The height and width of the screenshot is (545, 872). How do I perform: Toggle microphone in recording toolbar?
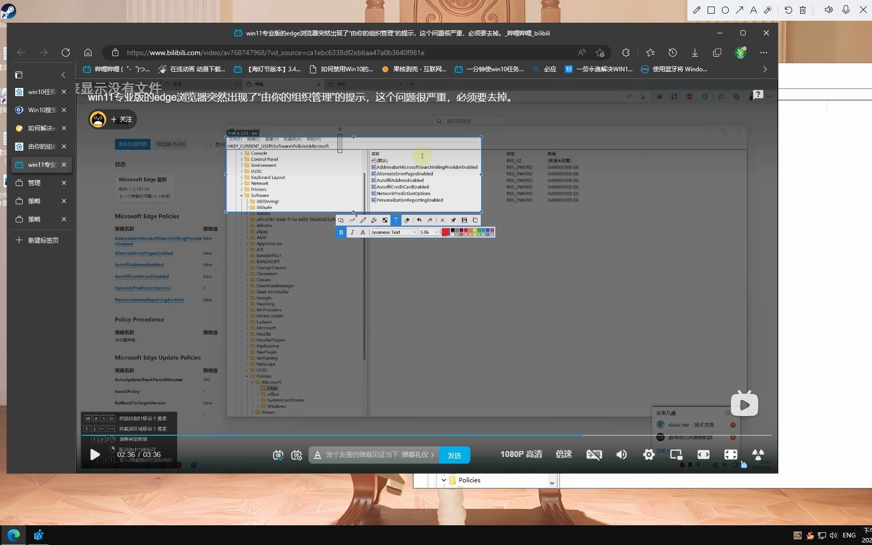846,10
